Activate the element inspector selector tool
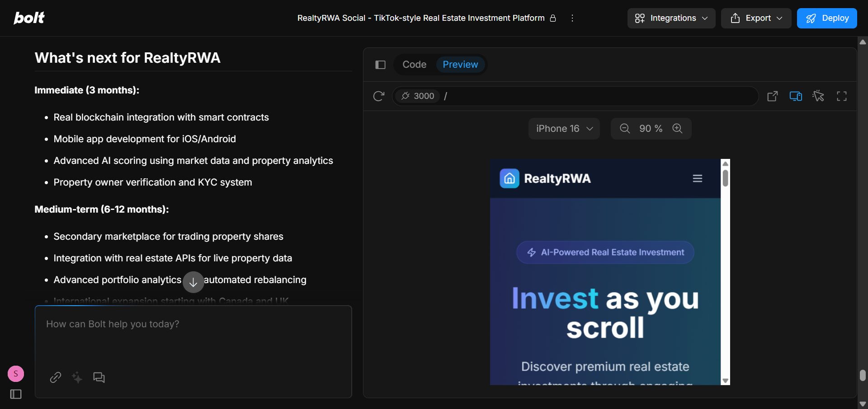This screenshot has height=409, width=868. pyautogui.click(x=818, y=96)
